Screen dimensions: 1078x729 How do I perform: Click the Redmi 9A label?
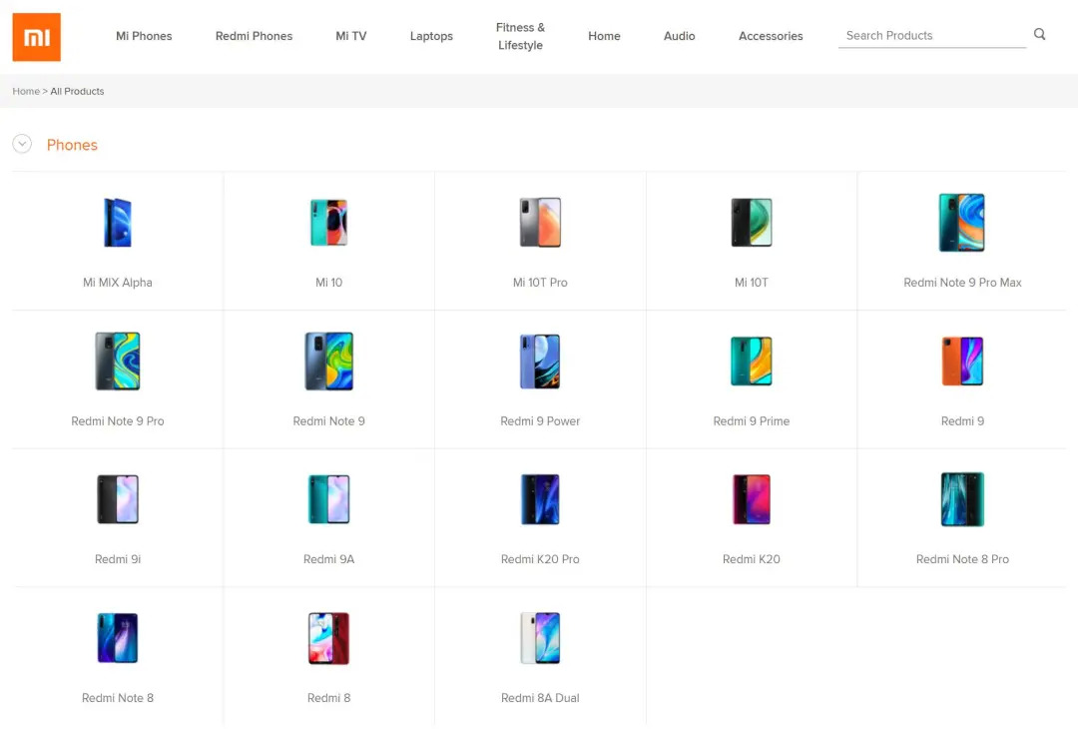328,559
